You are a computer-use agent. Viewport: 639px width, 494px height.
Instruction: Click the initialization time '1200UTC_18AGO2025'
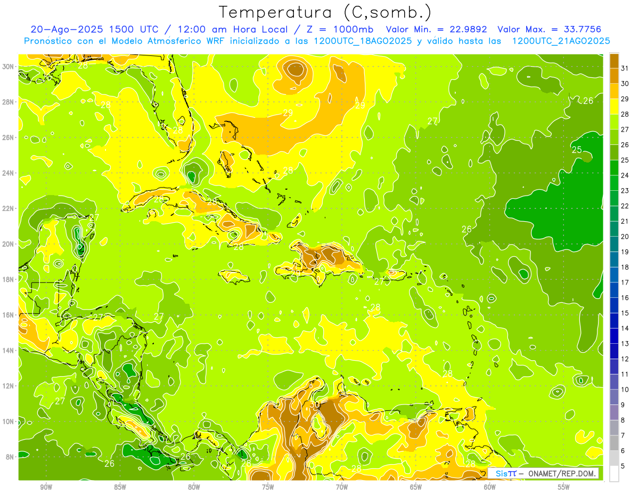[x=364, y=41]
